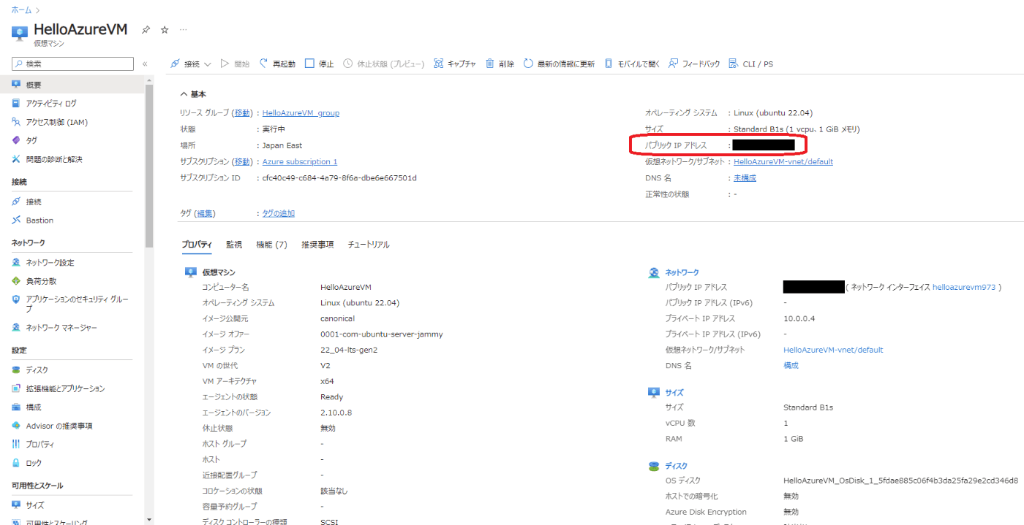The height and width of the screenshot is (525, 1024).
Task: Click 未構成 DNS name link
Action: pyautogui.click(x=745, y=178)
